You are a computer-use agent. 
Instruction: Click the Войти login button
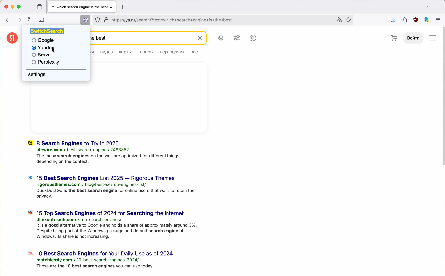[x=413, y=38]
